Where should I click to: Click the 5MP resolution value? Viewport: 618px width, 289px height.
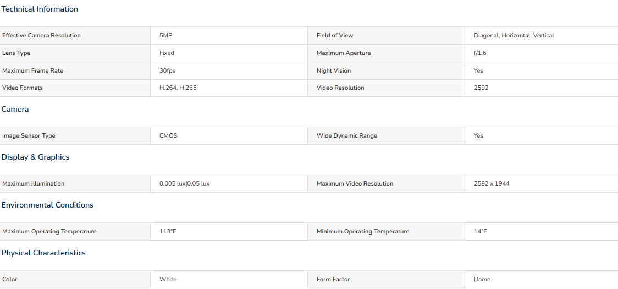click(x=166, y=36)
